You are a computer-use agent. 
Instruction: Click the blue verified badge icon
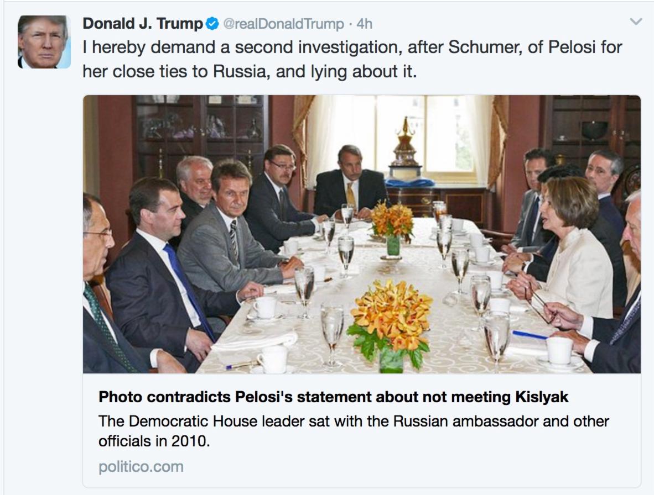pyautogui.click(x=212, y=24)
